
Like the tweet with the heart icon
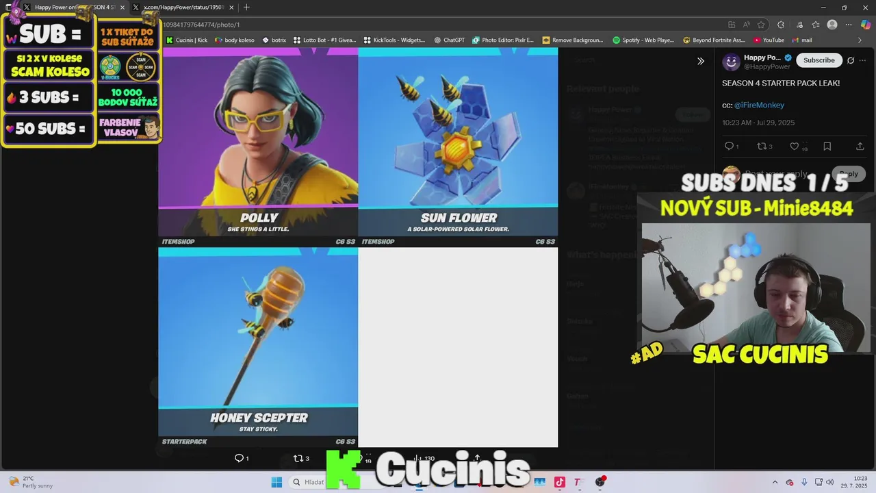tap(794, 147)
